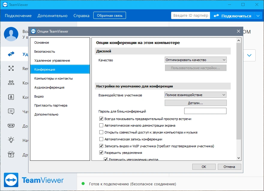This screenshot has height=191, width=264.
Task: Click the Подключиться button
Action: tap(232, 16)
